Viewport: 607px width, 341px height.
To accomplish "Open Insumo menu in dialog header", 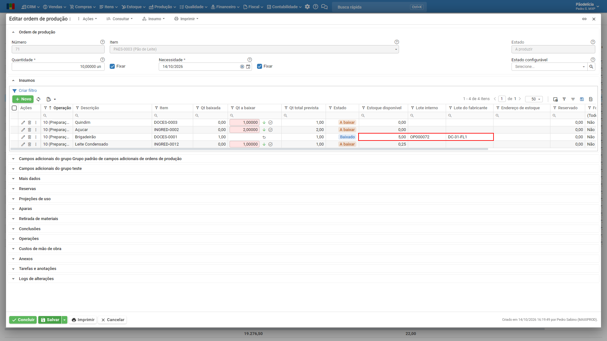I will coord(154,19).
